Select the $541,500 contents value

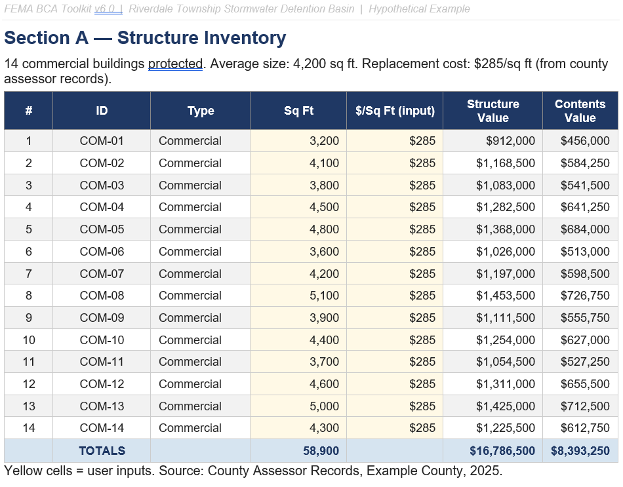pyautogui.click(x=580, y=185)
